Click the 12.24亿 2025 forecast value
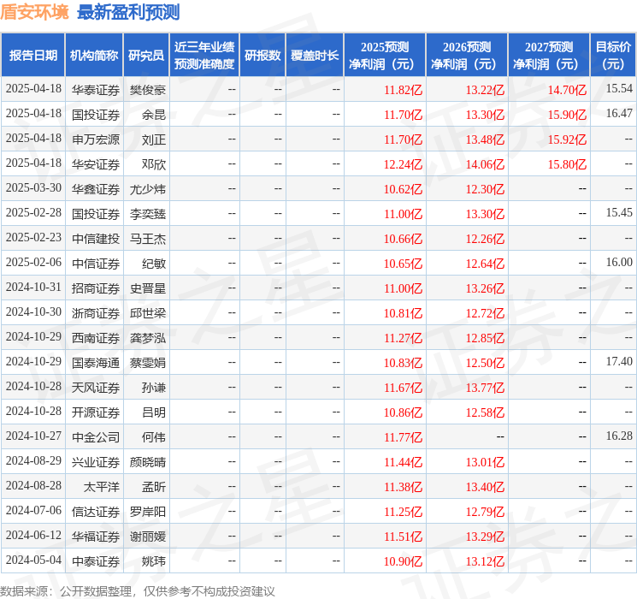637x599 pixels. point(403,164)
